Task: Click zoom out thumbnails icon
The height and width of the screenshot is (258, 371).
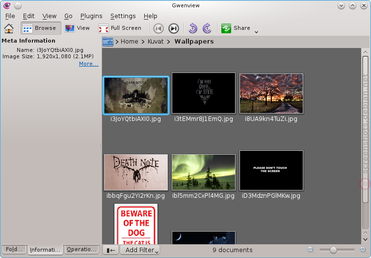Action: (x=311, y=250)
